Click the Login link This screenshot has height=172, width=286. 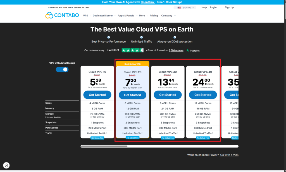[x=213, y=8]
